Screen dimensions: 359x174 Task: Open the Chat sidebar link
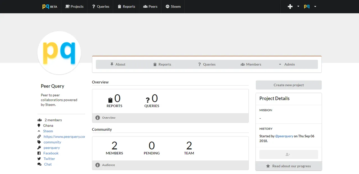point(48,164)
